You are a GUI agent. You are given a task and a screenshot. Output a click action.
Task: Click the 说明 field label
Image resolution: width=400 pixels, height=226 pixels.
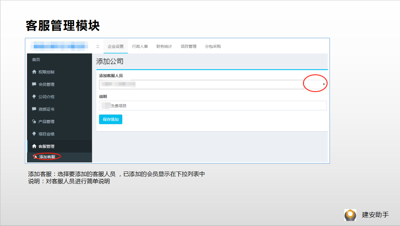click(103, 97)
